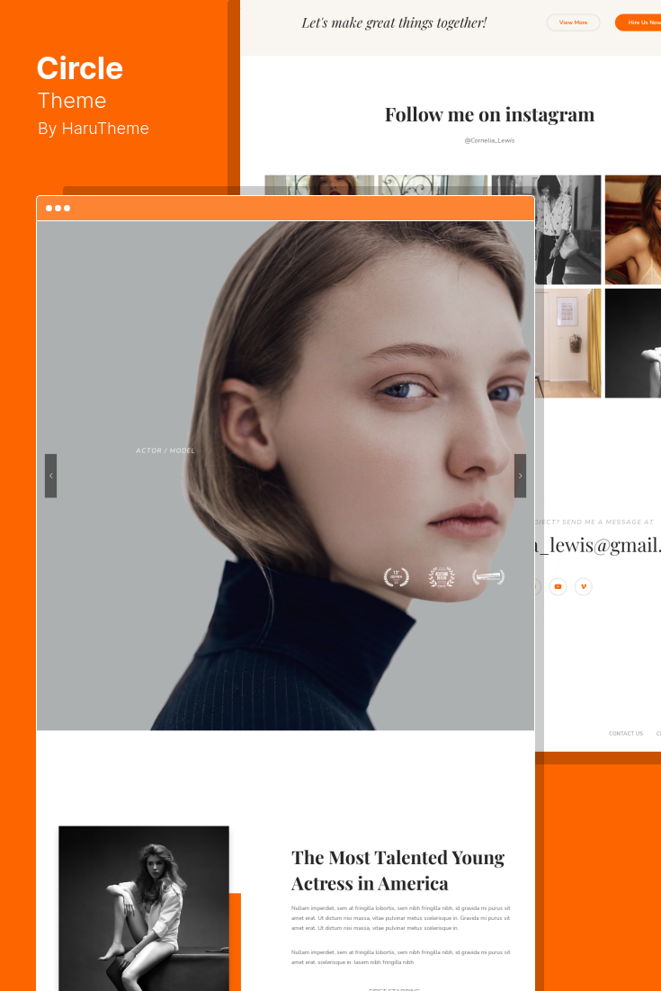Click the gmail email address link
The height and width of the screenshot is (991, 661).
click(598, 545)
